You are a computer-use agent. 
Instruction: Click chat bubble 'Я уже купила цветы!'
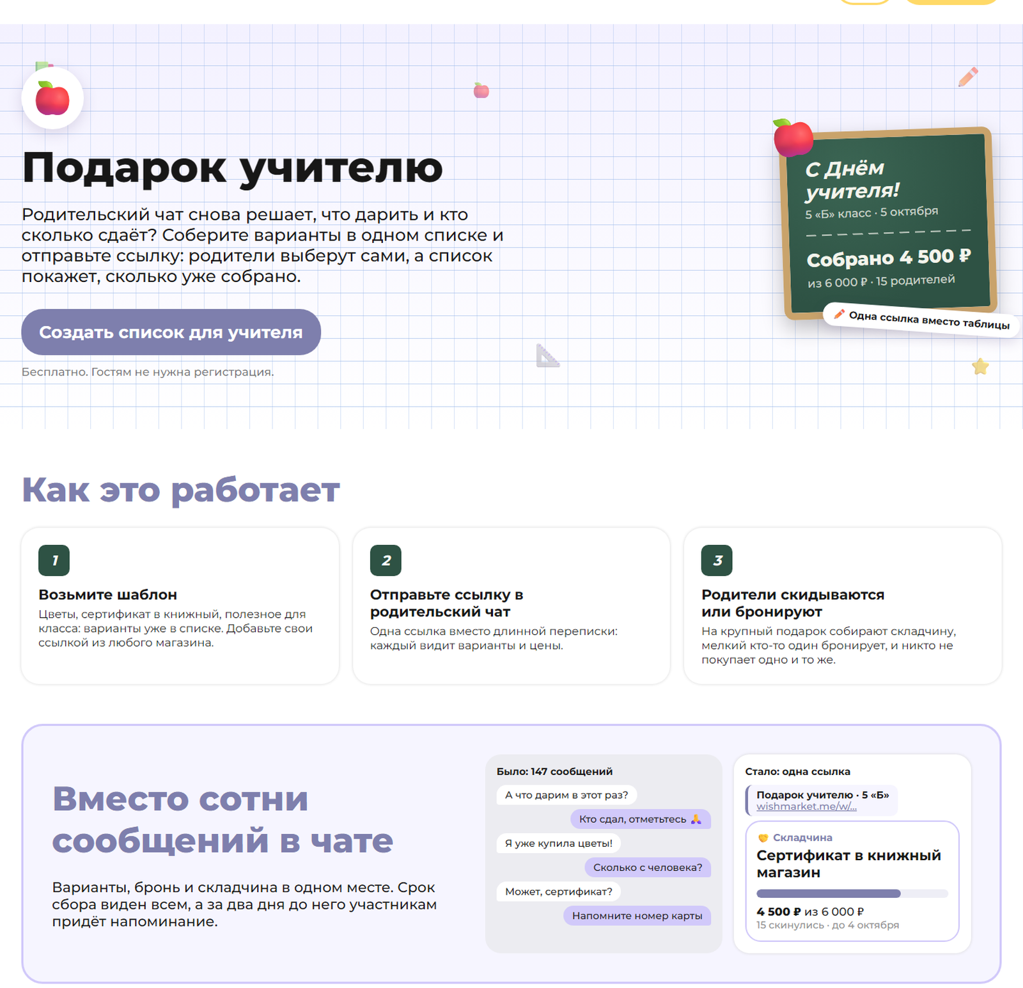tap(559, 843)
